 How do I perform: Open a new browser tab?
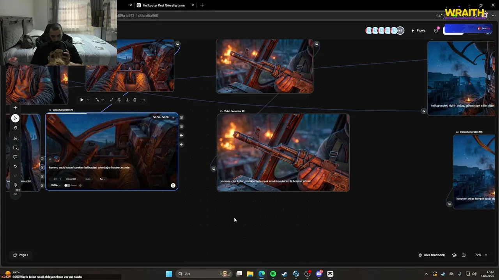point(202,5)
